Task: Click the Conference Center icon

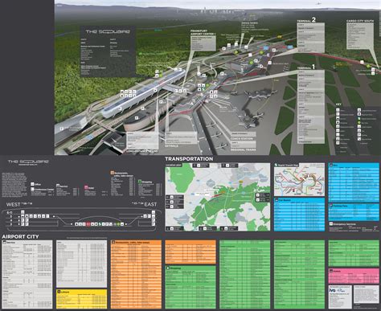Action: (32, 189)
